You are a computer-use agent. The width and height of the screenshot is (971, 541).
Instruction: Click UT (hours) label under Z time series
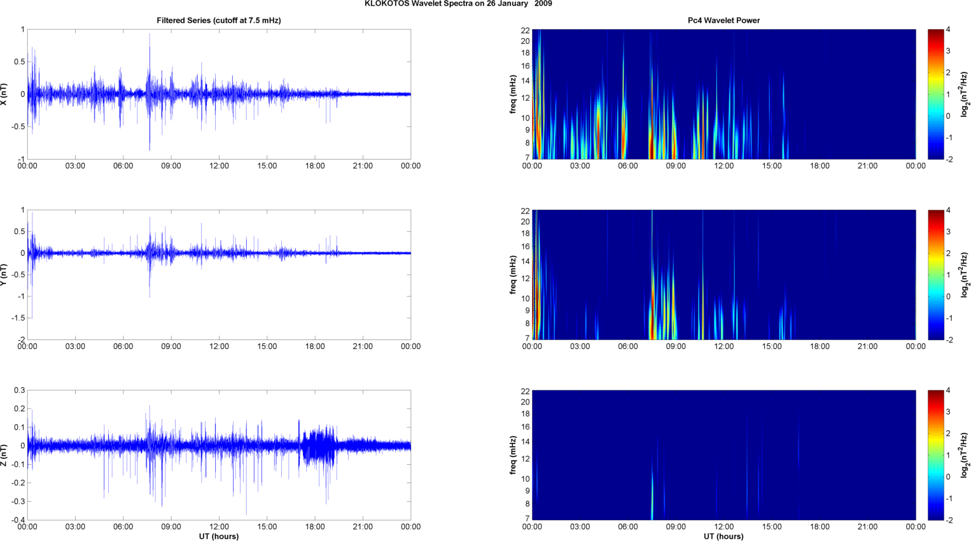[218, 537]
